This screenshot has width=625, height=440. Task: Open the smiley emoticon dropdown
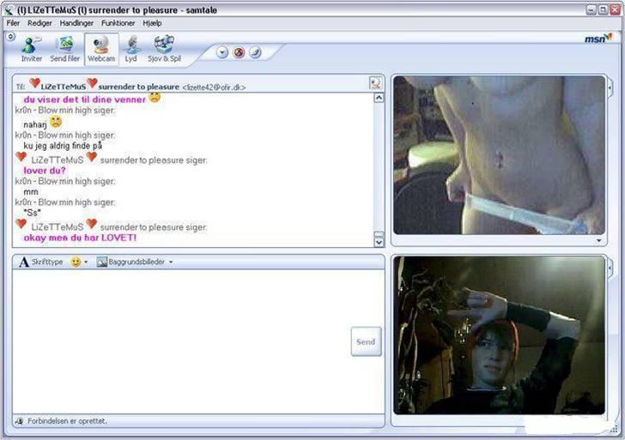click(79, 262)
